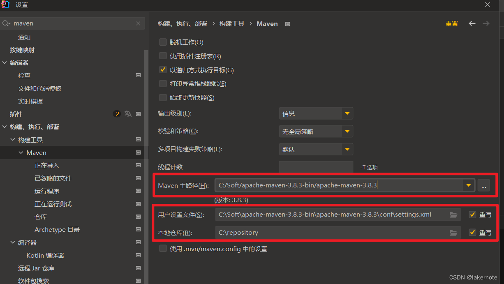Open 按键映射 settings page

(22, 50)
